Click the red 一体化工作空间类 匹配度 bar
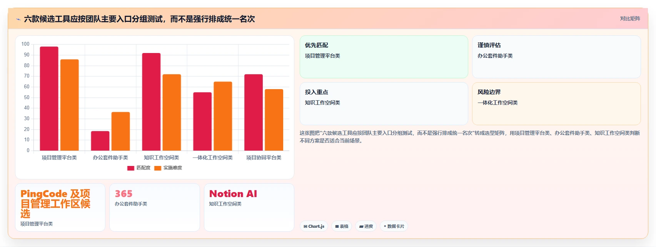The image size is (656, 247). pos(202,121)
